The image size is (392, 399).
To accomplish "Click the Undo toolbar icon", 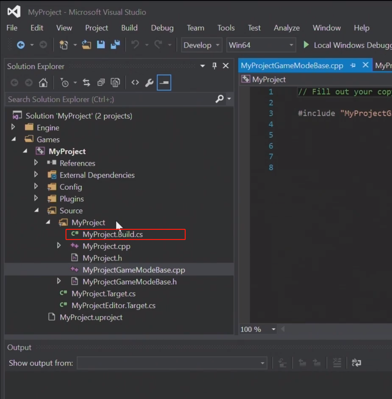I will [135, 45].
